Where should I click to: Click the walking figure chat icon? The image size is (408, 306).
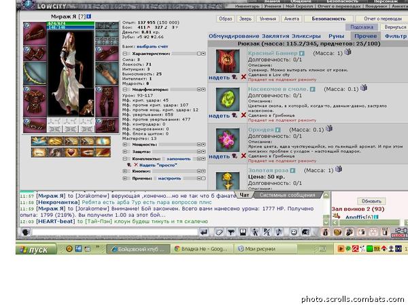pyautogui.click(x=255, y=232)
